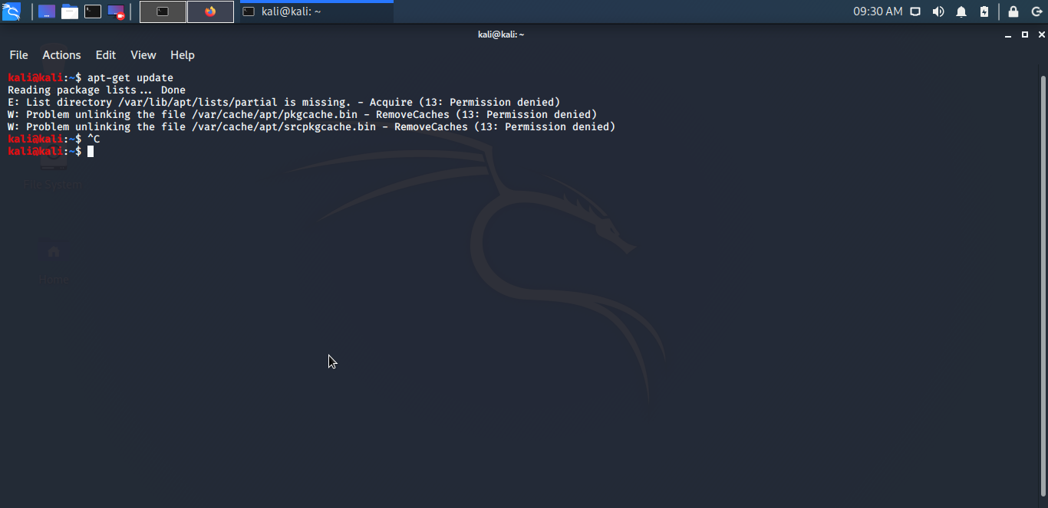Screen dimensions: 1048x508
Task: Select the kali@kali taskbar window button
Action: tap(316, 11)
